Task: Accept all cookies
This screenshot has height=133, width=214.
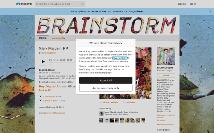Action: pos(106,81)
